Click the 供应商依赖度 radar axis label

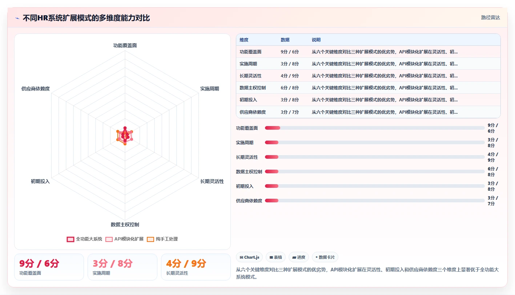click(36, 89)
